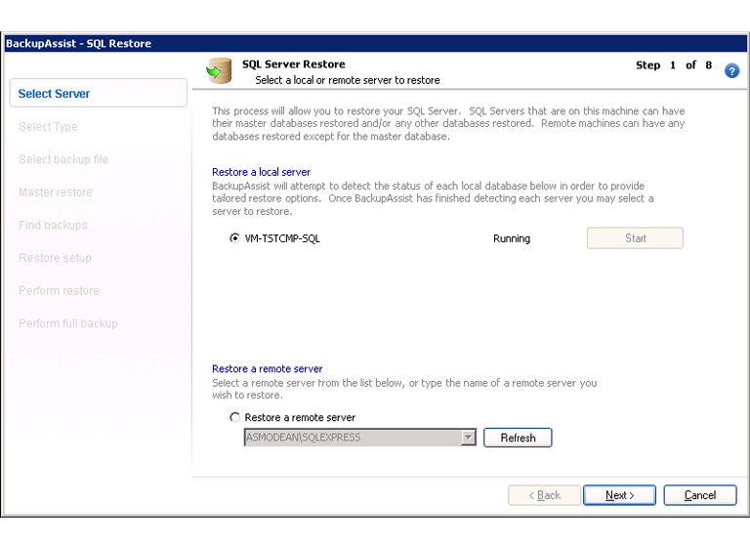The image size is (750, 549).
Task: Click the Cancel button
Action: click(699, 495)
